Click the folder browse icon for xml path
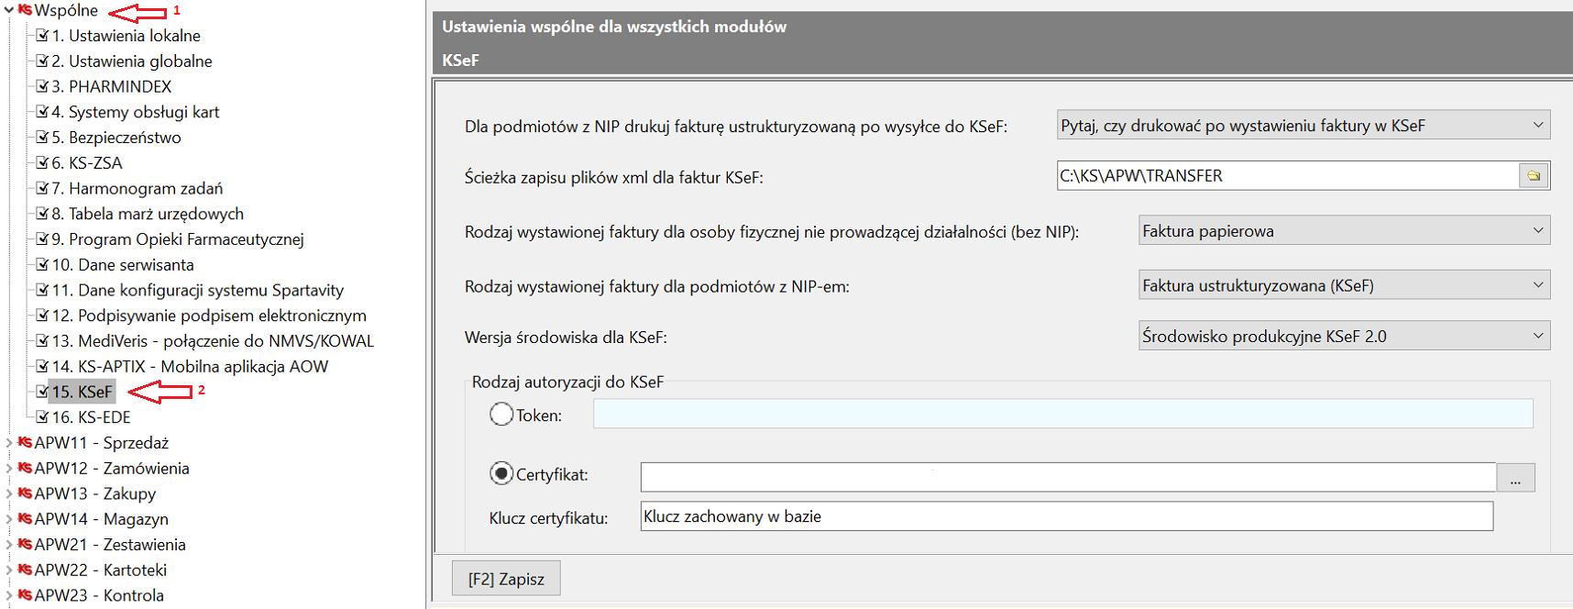Viewport: 1573px width, 609px height. (x=1533, y=176)
